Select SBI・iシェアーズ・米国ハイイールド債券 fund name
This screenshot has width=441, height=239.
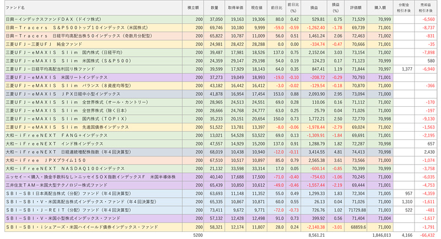[82, 227]
